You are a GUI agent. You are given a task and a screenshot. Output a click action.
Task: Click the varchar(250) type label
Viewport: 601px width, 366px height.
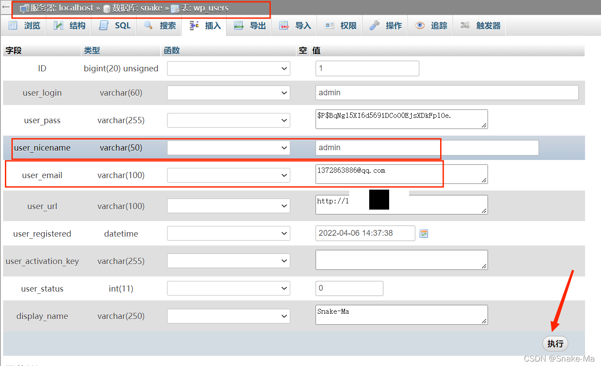121,316
